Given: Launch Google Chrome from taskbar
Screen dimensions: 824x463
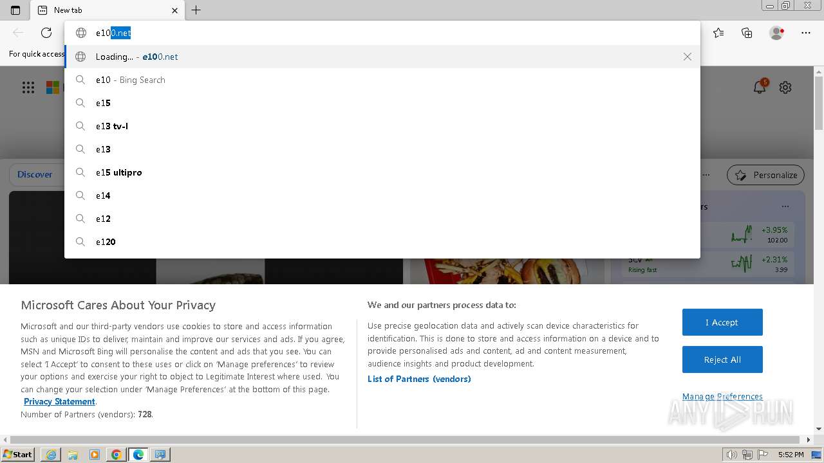Looking at the screenshot, I should [117, 455].
